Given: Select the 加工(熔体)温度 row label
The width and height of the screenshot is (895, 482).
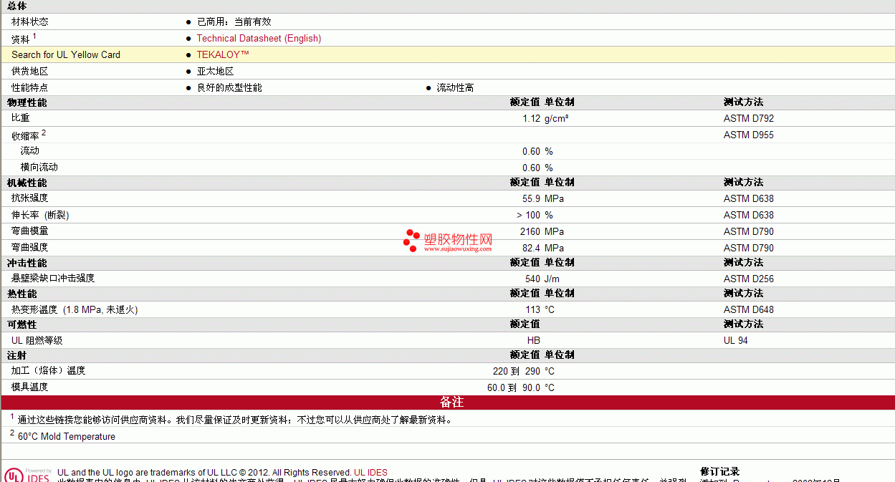Looking at the screenshot, I should point(49,371).
